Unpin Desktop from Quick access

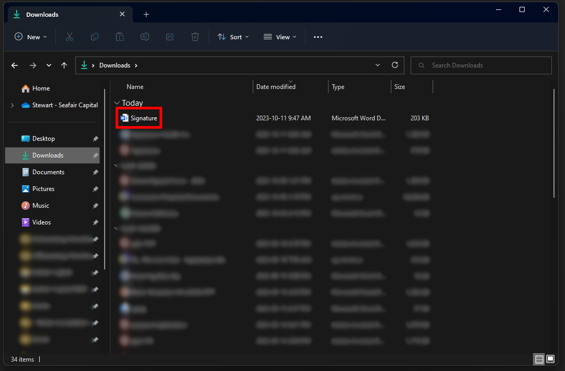95,139
